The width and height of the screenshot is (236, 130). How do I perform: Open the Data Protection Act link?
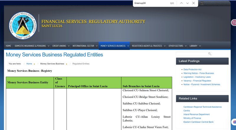pos(192,69)
